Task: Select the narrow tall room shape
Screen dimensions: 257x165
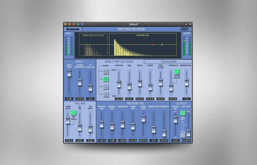Action: click(106, 94)
